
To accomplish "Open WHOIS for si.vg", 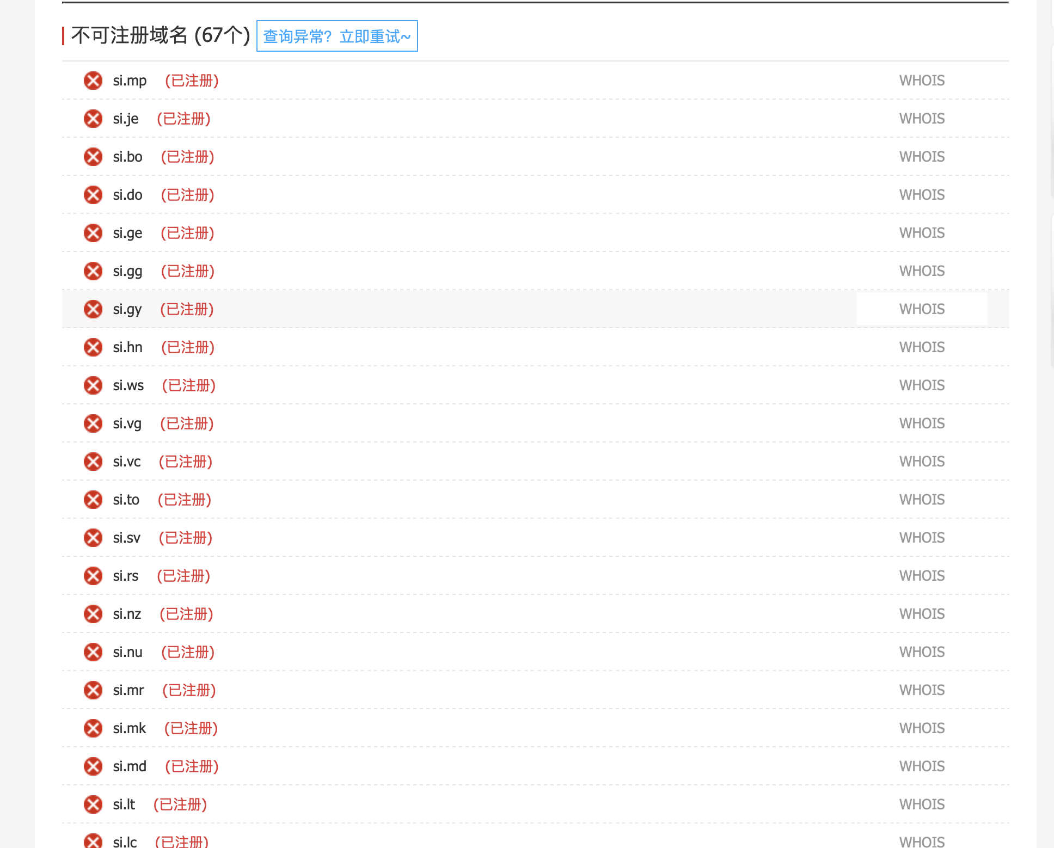I will [x=922, y=423].
